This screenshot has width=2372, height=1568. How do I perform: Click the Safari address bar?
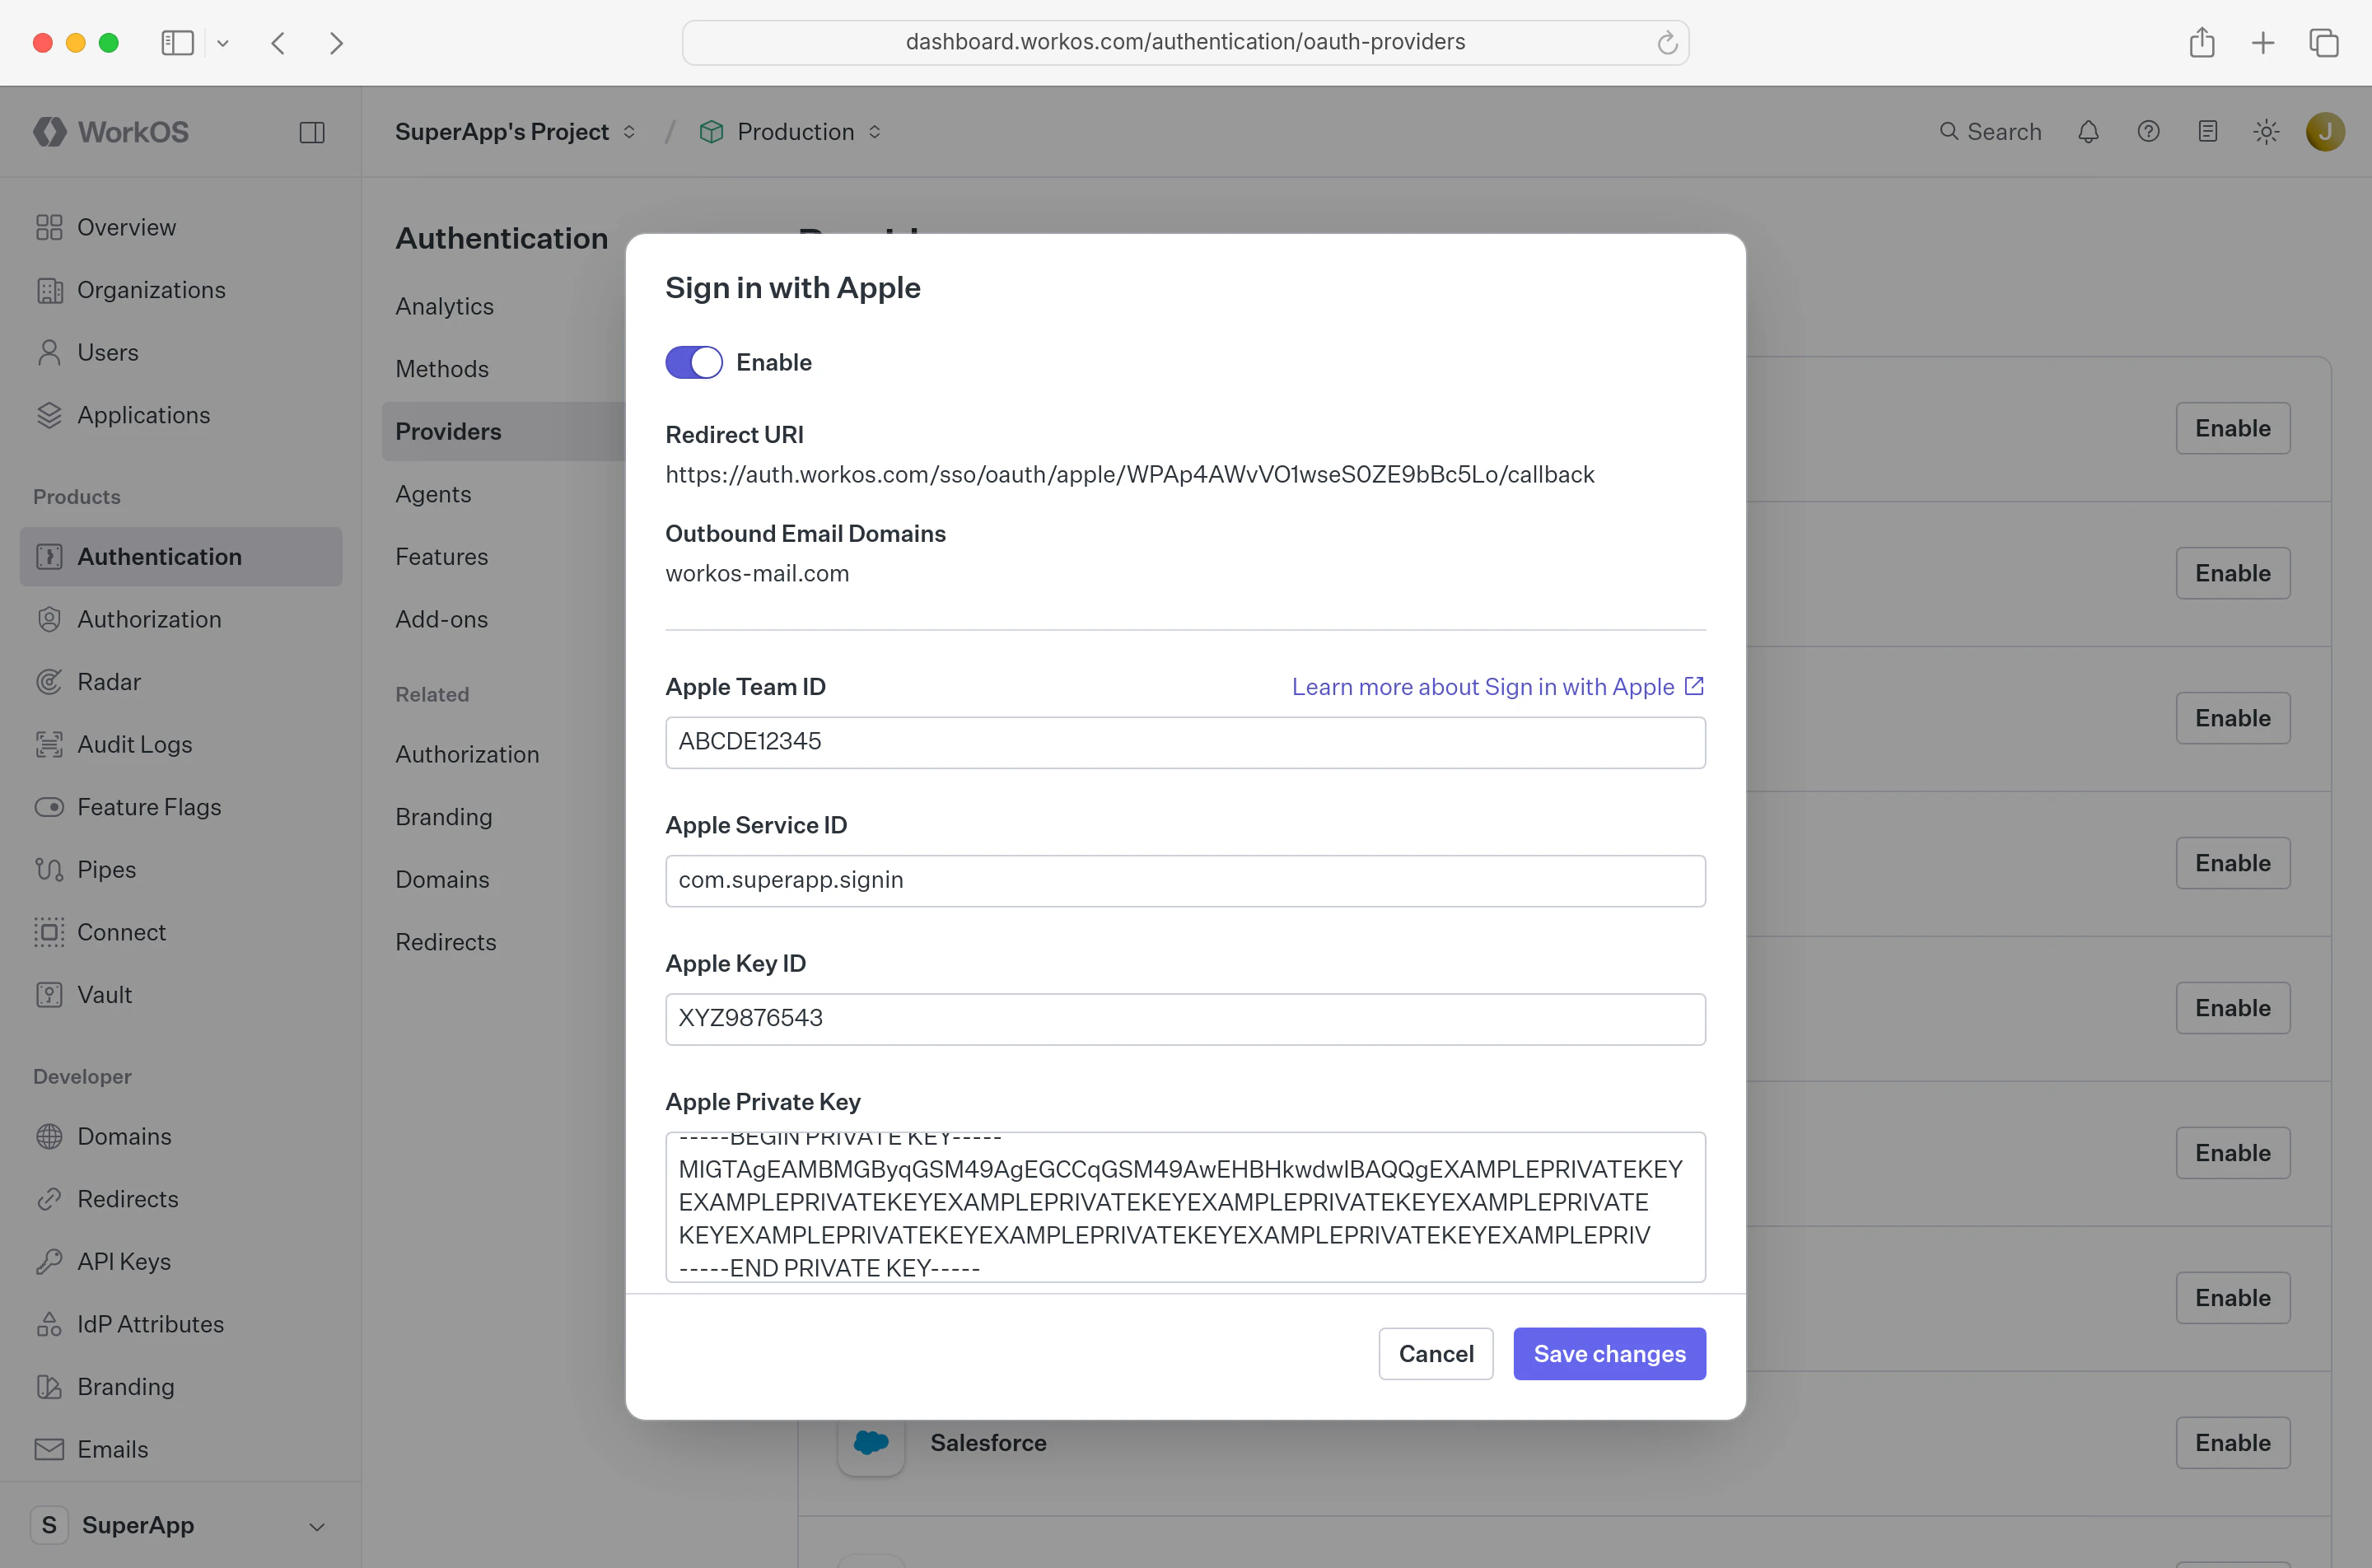click(x=1185, y=42)
